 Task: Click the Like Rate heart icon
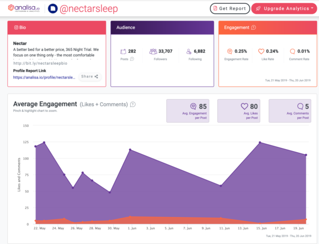click(x=261, y=51)
